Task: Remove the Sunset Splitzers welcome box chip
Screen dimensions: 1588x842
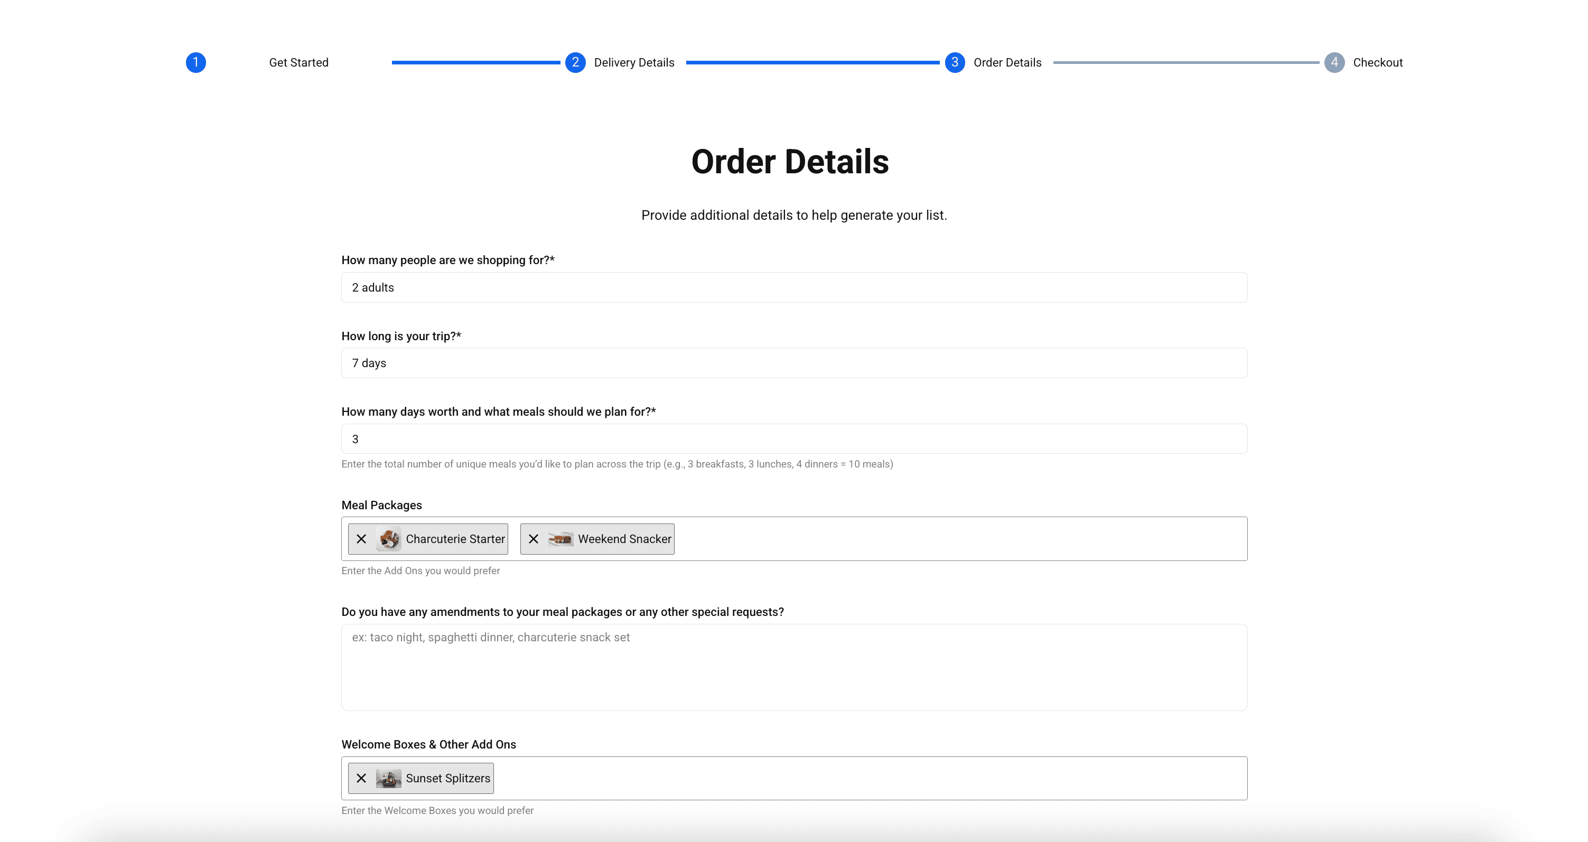Action: (362, 778)
